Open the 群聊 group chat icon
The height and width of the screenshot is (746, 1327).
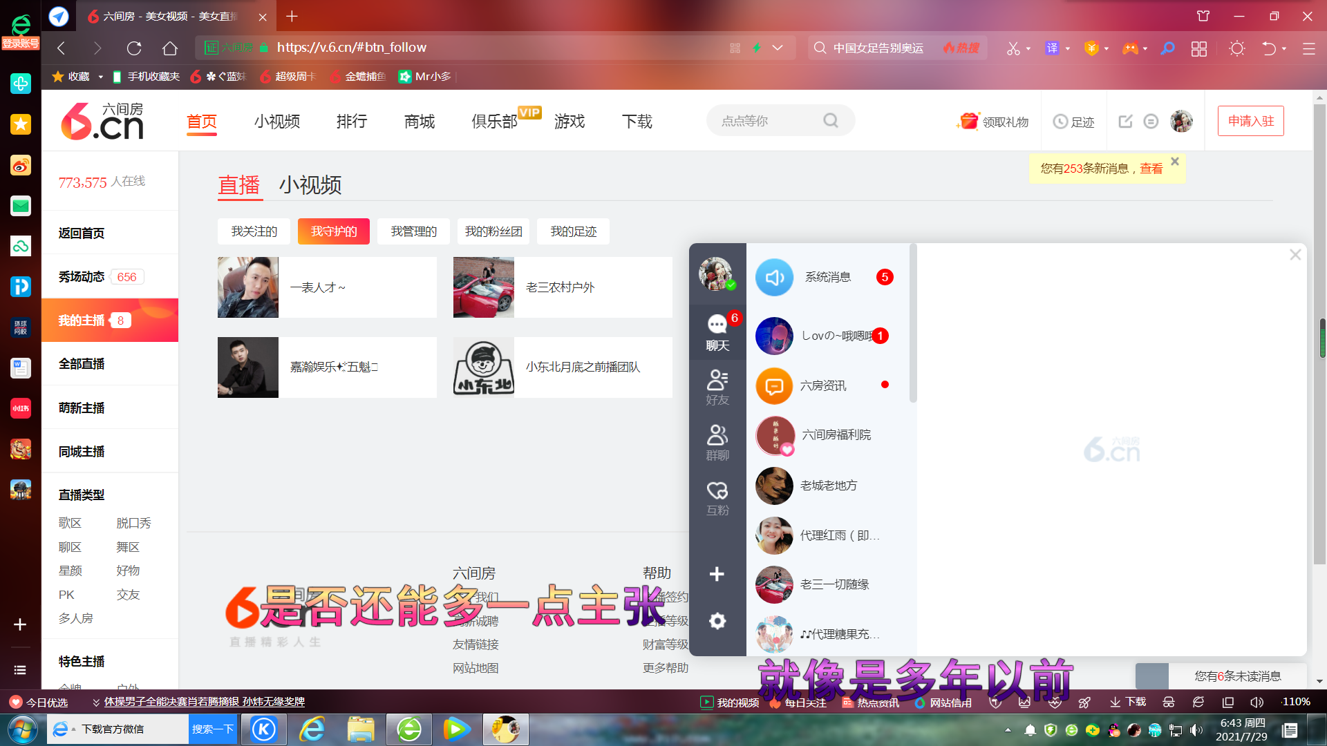point(717,443)
